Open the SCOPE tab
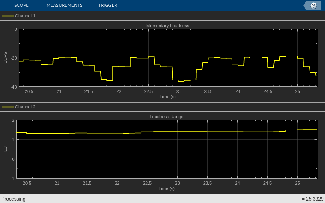 (22, 5)
